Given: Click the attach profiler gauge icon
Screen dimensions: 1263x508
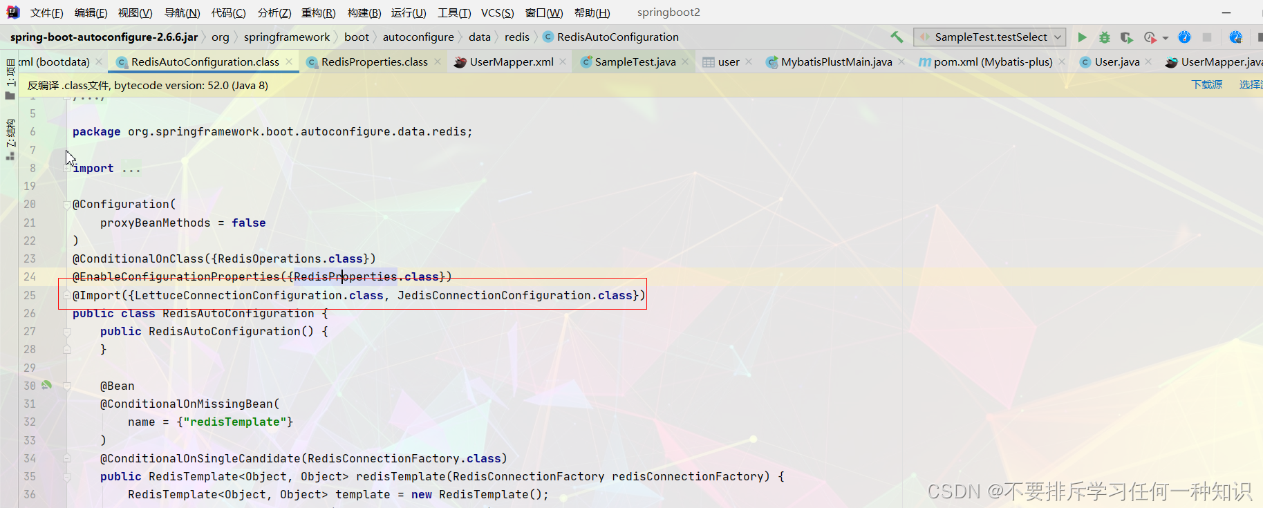Looking at the screenshot, I should tap(1235, 37).
